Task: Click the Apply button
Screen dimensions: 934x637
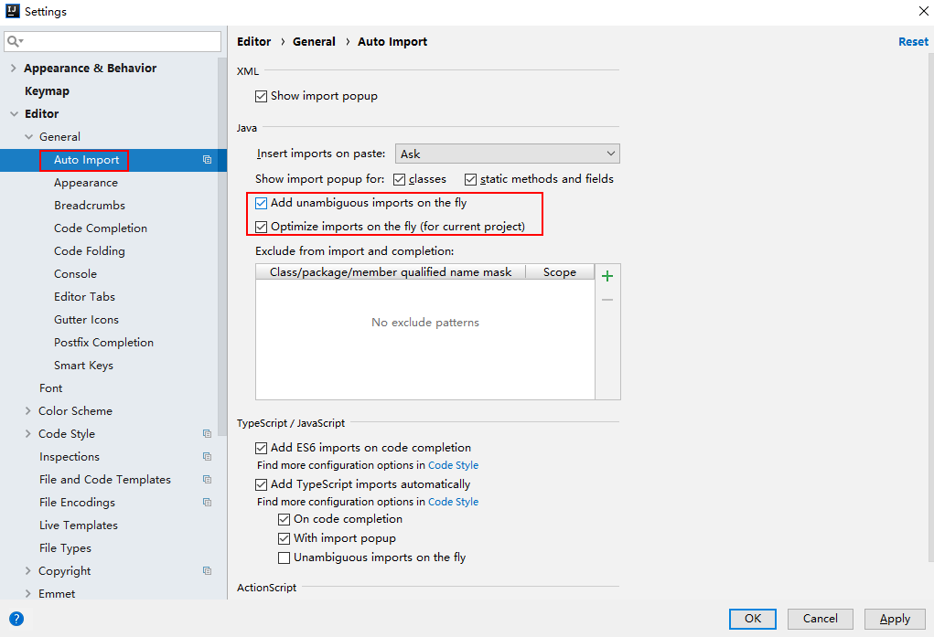Action: [894, 619]
